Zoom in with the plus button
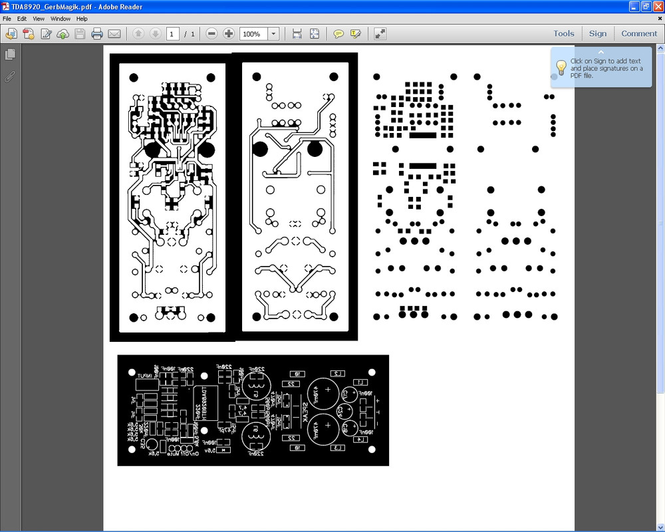Screen dimensions: 665x532 pyautogui.click(x=229, y=33)
